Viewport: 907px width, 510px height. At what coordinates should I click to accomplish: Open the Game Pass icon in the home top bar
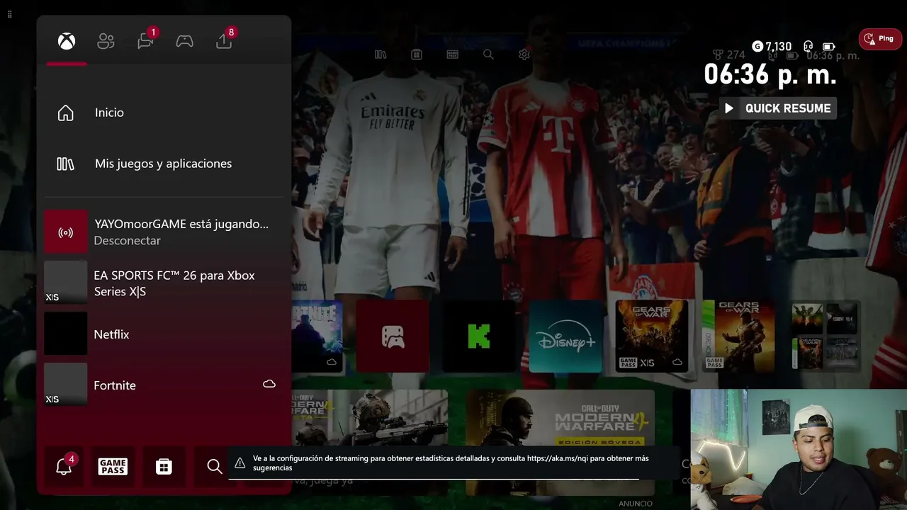coord(453,55)
